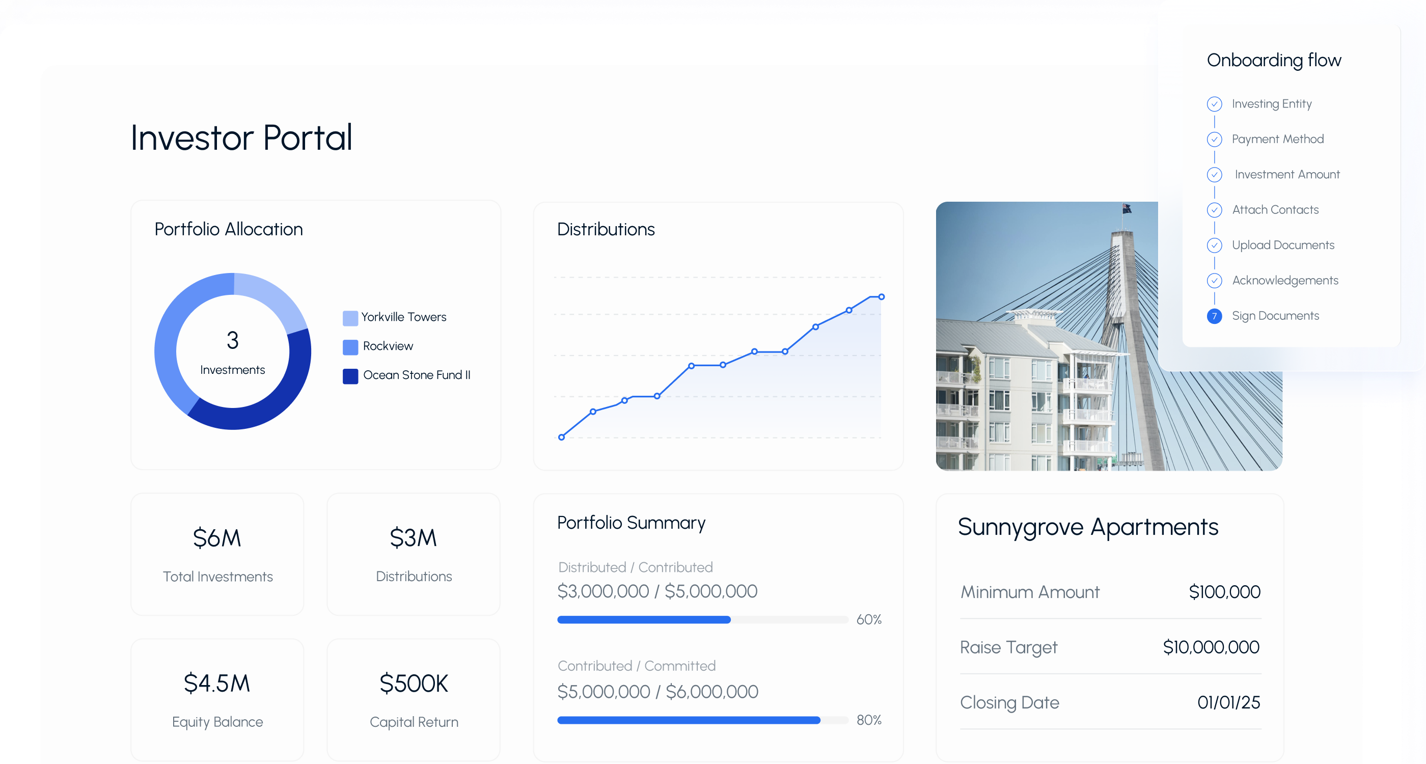Open the $4.5M Equity Balance card
This screenshot has width=1426, height=764.
click(217, 700)
